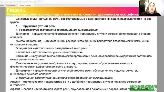The image size is (164, 92).
Task: Switch to the Инструменты tab
Action: 11,5
